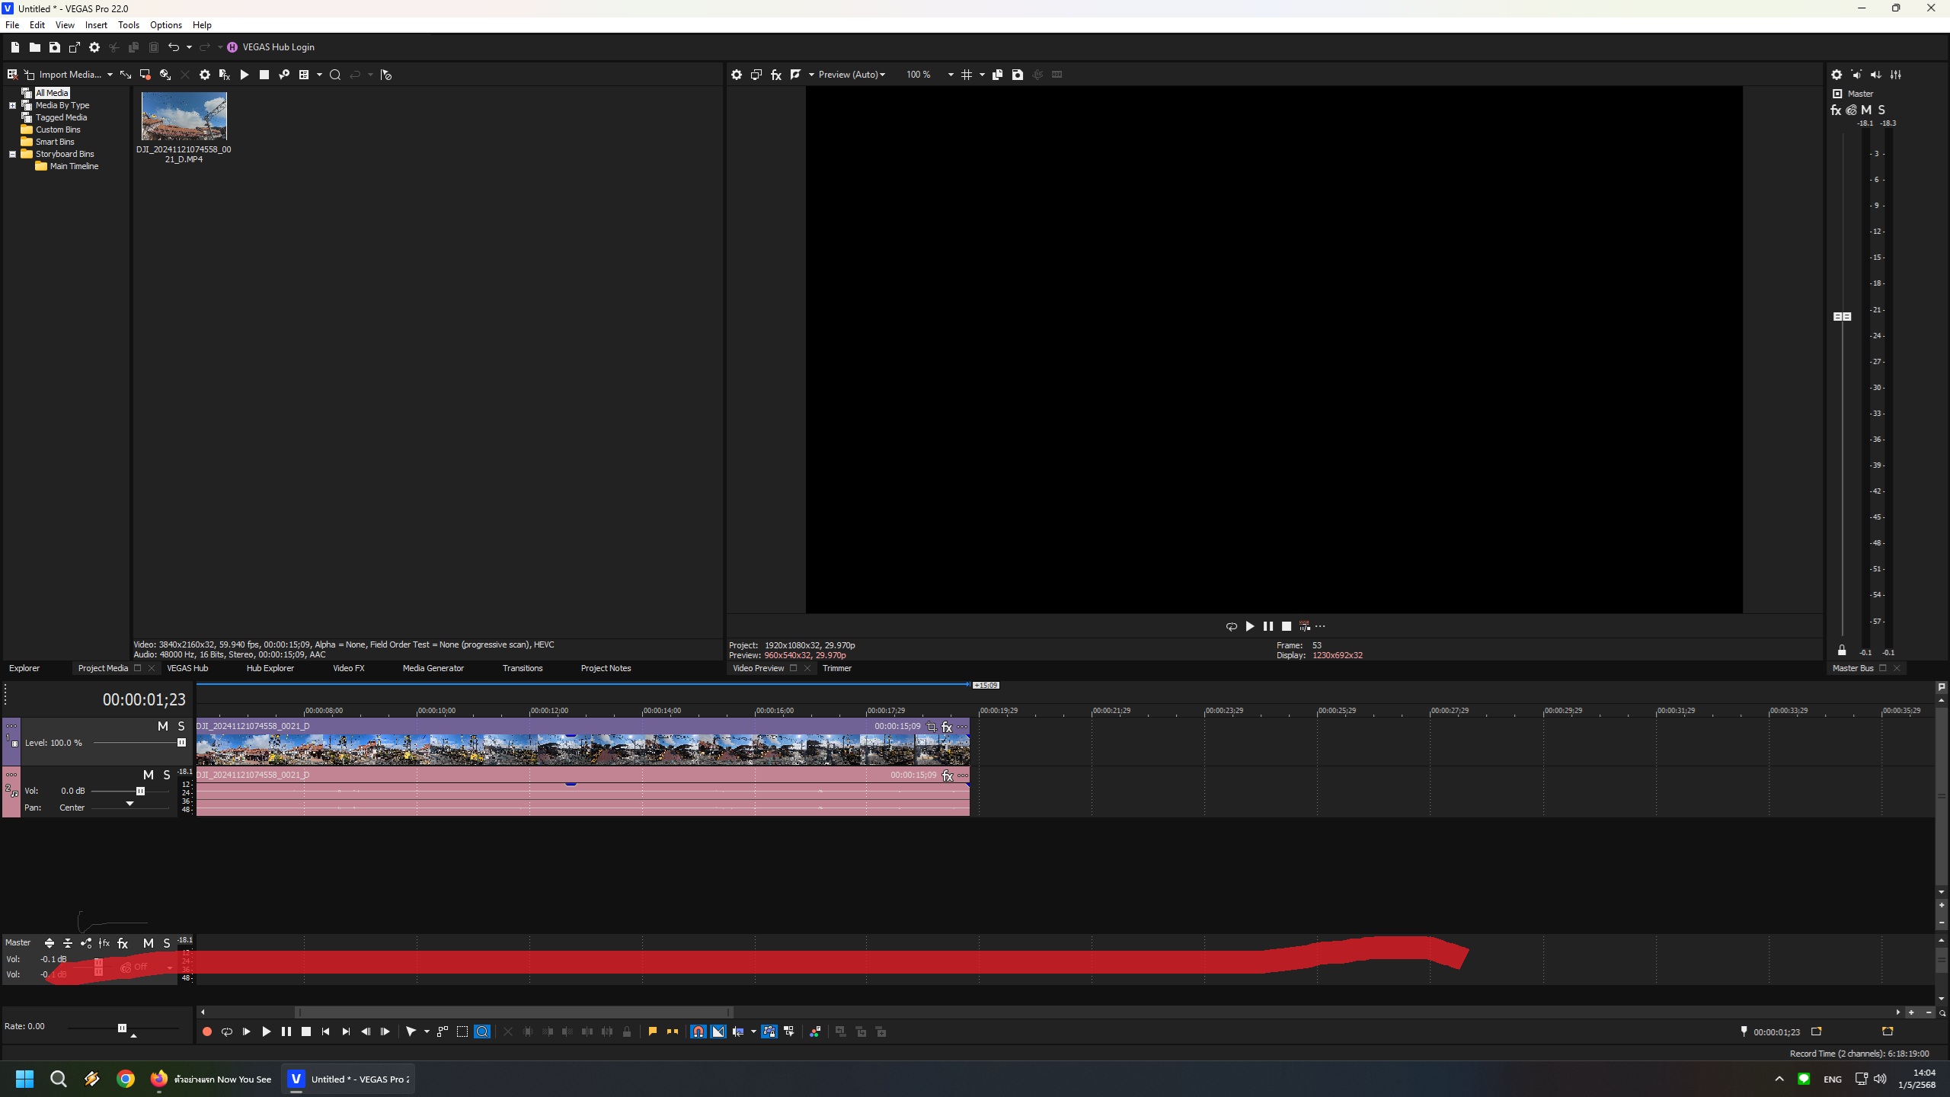Switch to the Video FX tab
This screenshot has height=1097, width=1950.
[x=349, y=668]
